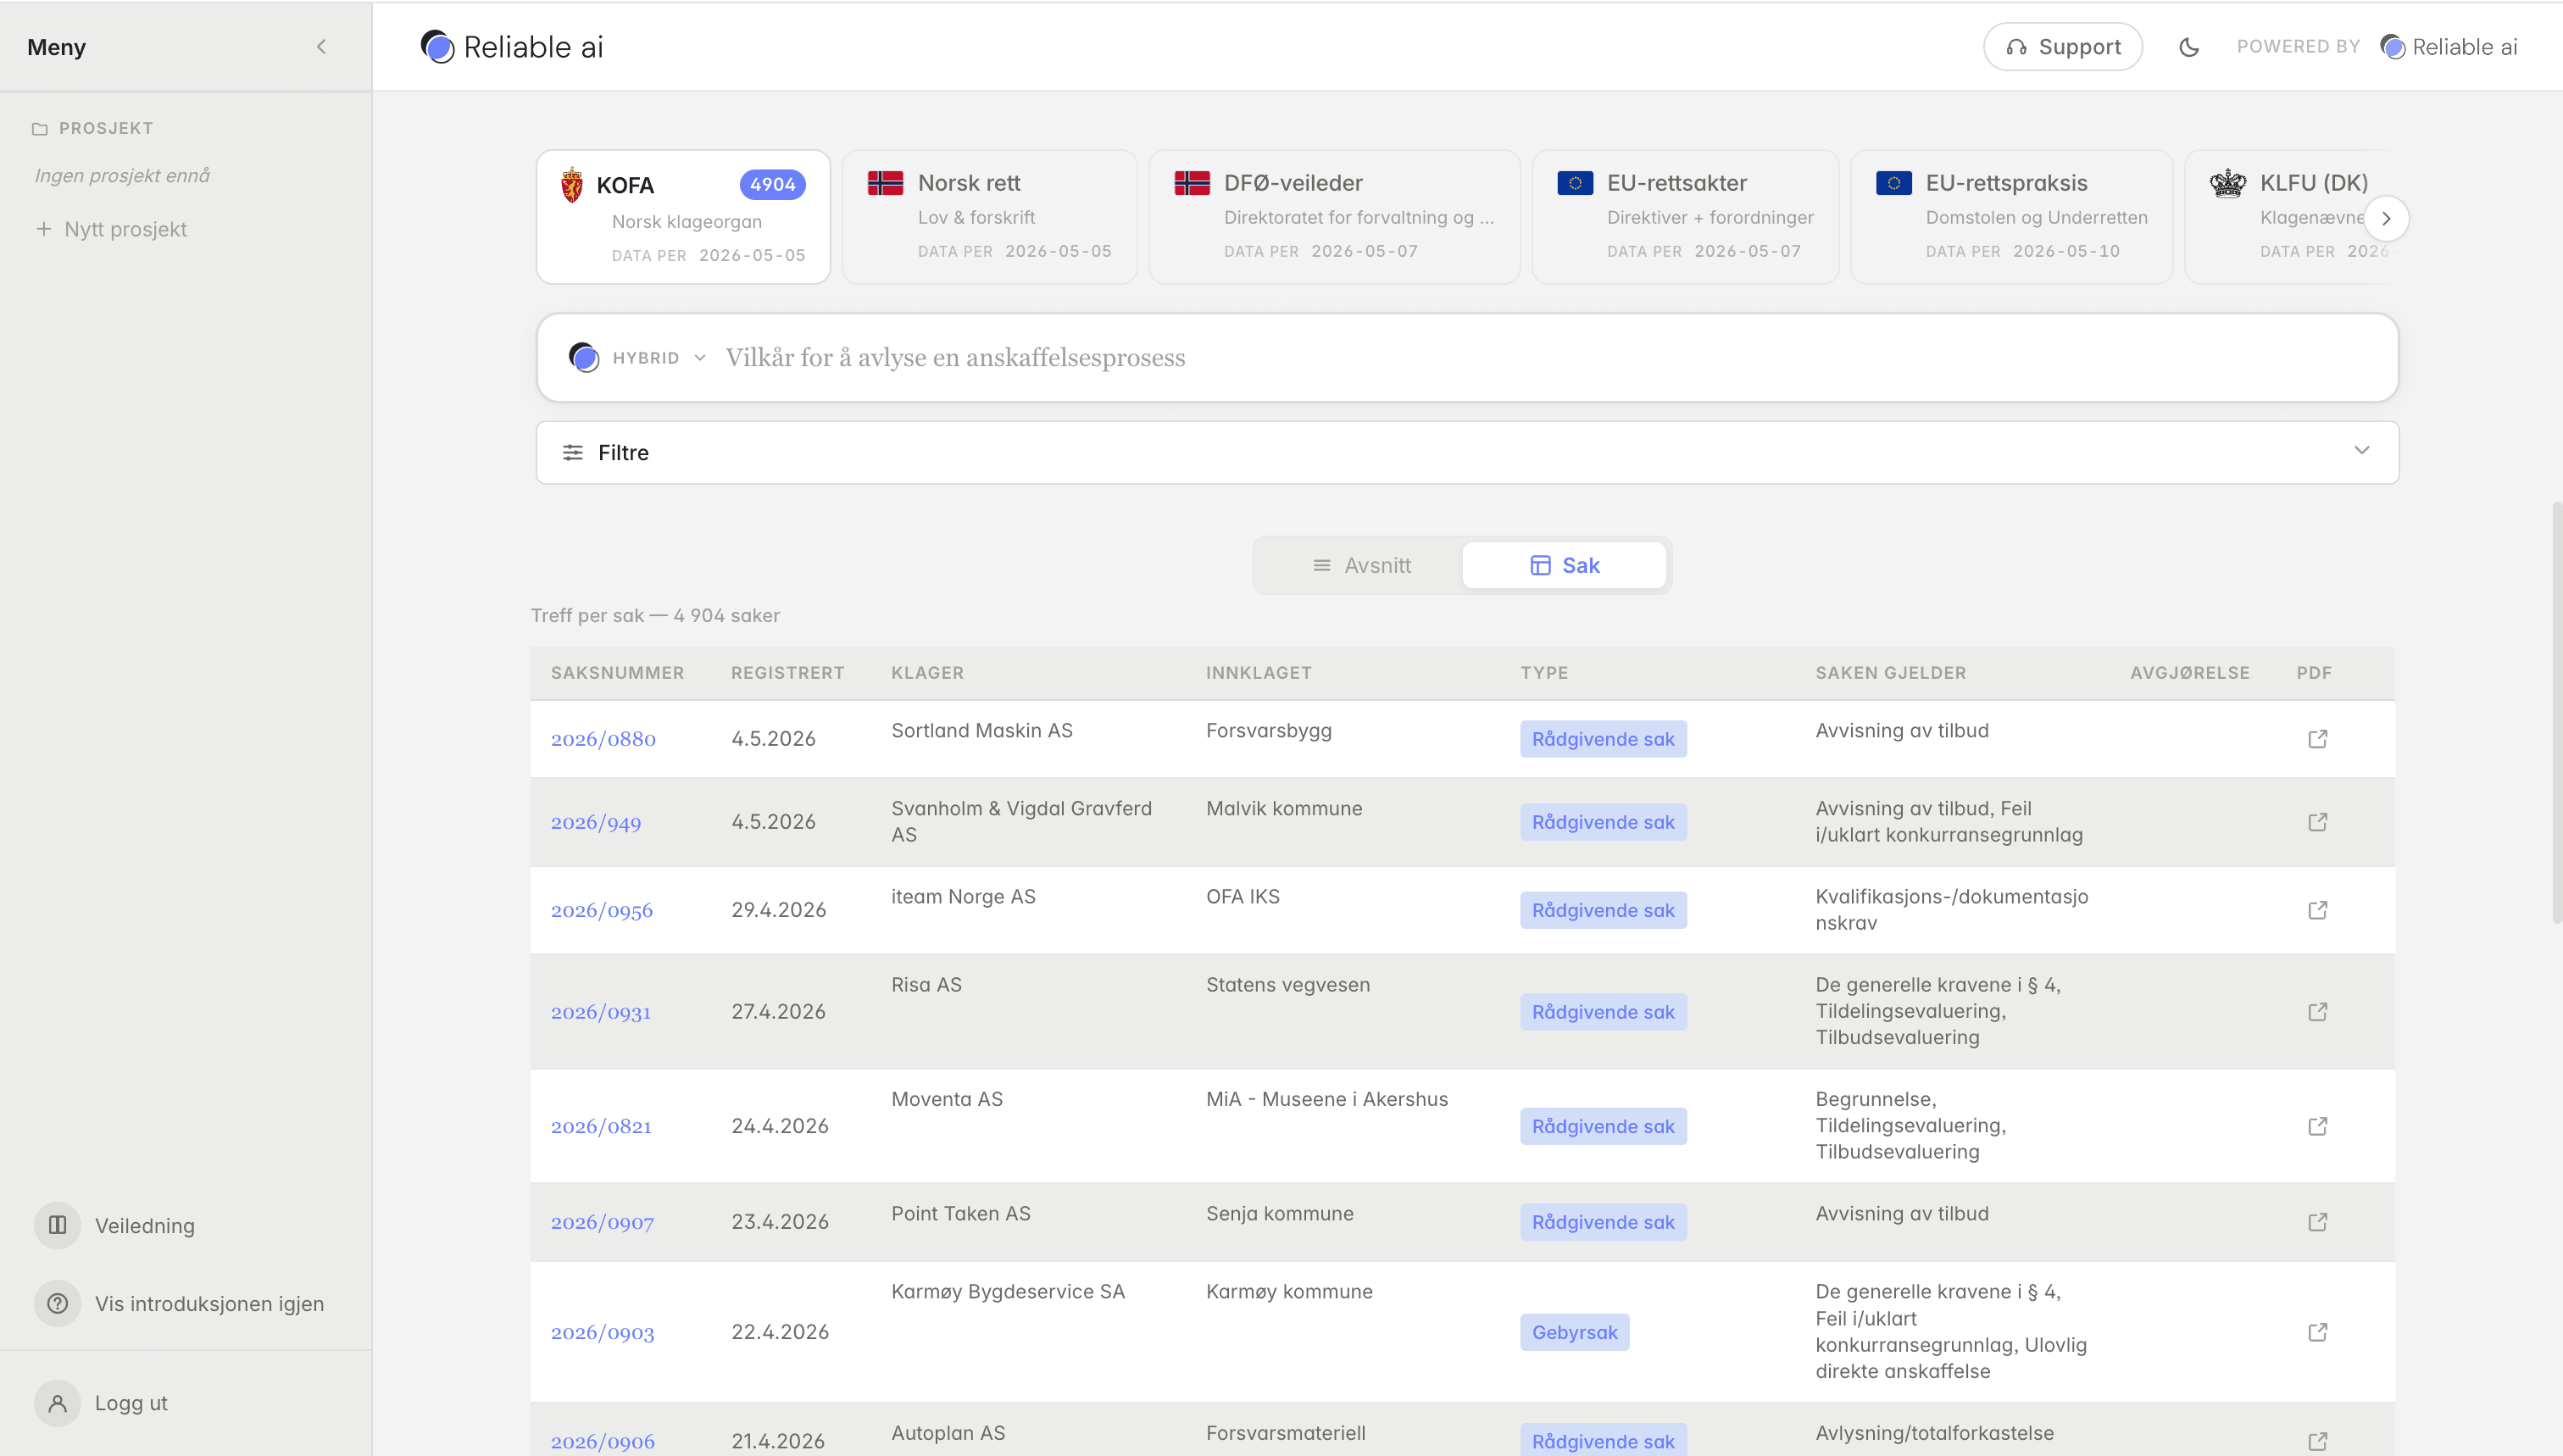Click the 4904 count badge on KOFA

point(772,184)
